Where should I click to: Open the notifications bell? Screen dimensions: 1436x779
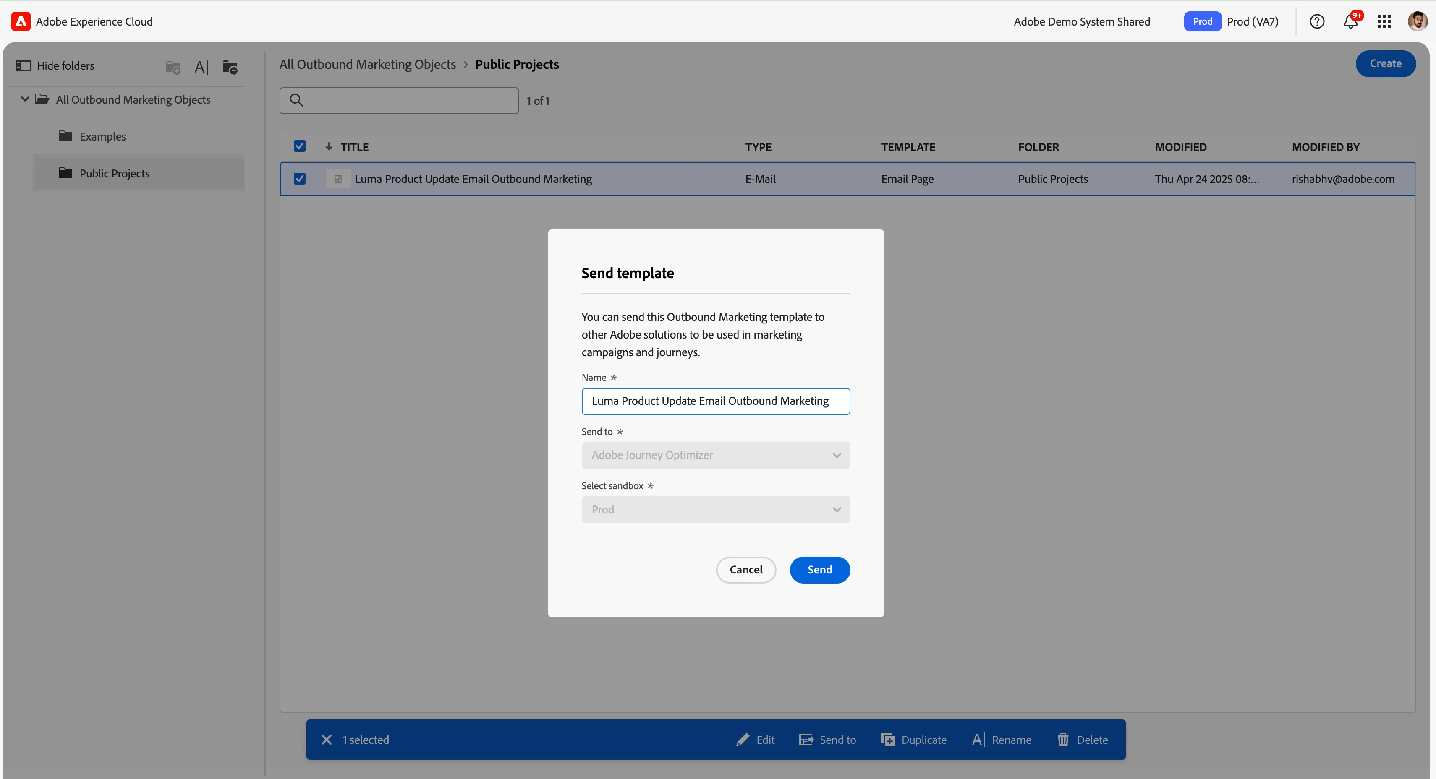tap(1351, 21)
